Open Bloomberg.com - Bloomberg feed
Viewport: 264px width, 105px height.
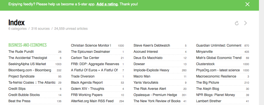pyautogui.click(x=35, y=70)
